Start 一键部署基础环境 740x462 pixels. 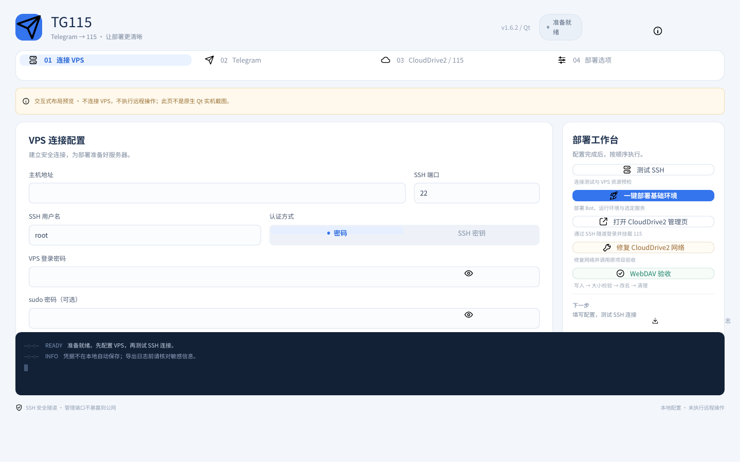643,196
